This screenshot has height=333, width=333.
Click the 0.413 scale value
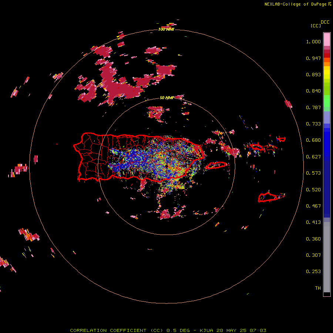(x=313, y=222)
